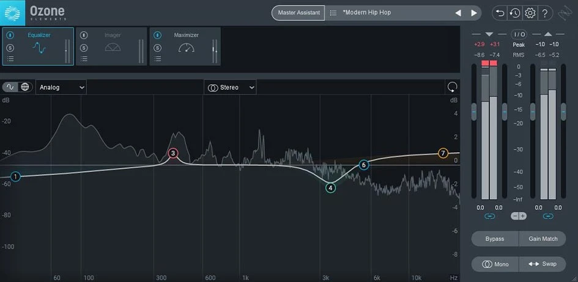Click the reset icon above the EQ graph

click(x=452, y=87)
